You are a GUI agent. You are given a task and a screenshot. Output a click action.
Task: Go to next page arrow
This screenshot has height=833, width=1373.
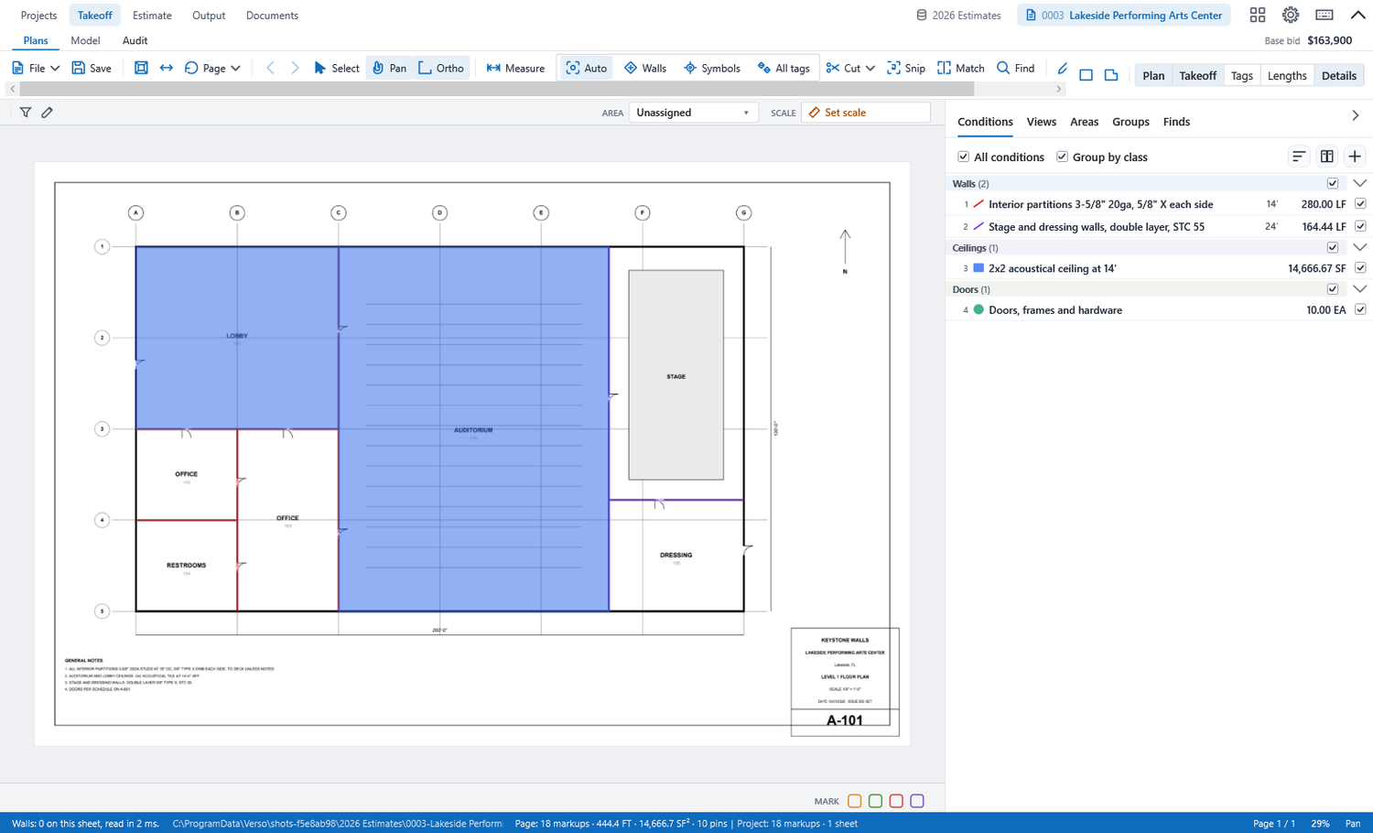[x=295, y=68]
